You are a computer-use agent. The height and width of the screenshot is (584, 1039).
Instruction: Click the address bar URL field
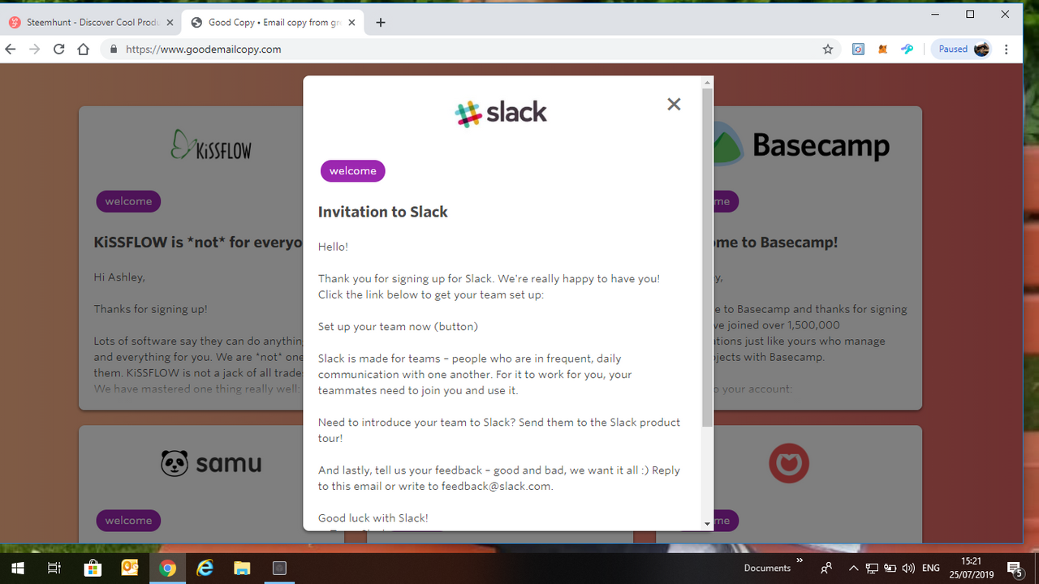[x=471, y=49]
